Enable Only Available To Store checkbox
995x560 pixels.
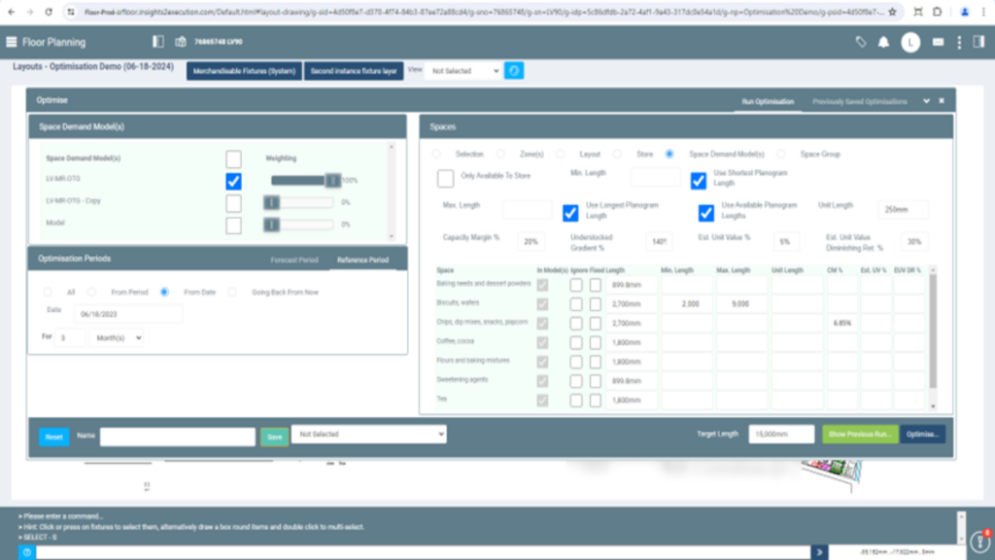(x=445, y=178)
